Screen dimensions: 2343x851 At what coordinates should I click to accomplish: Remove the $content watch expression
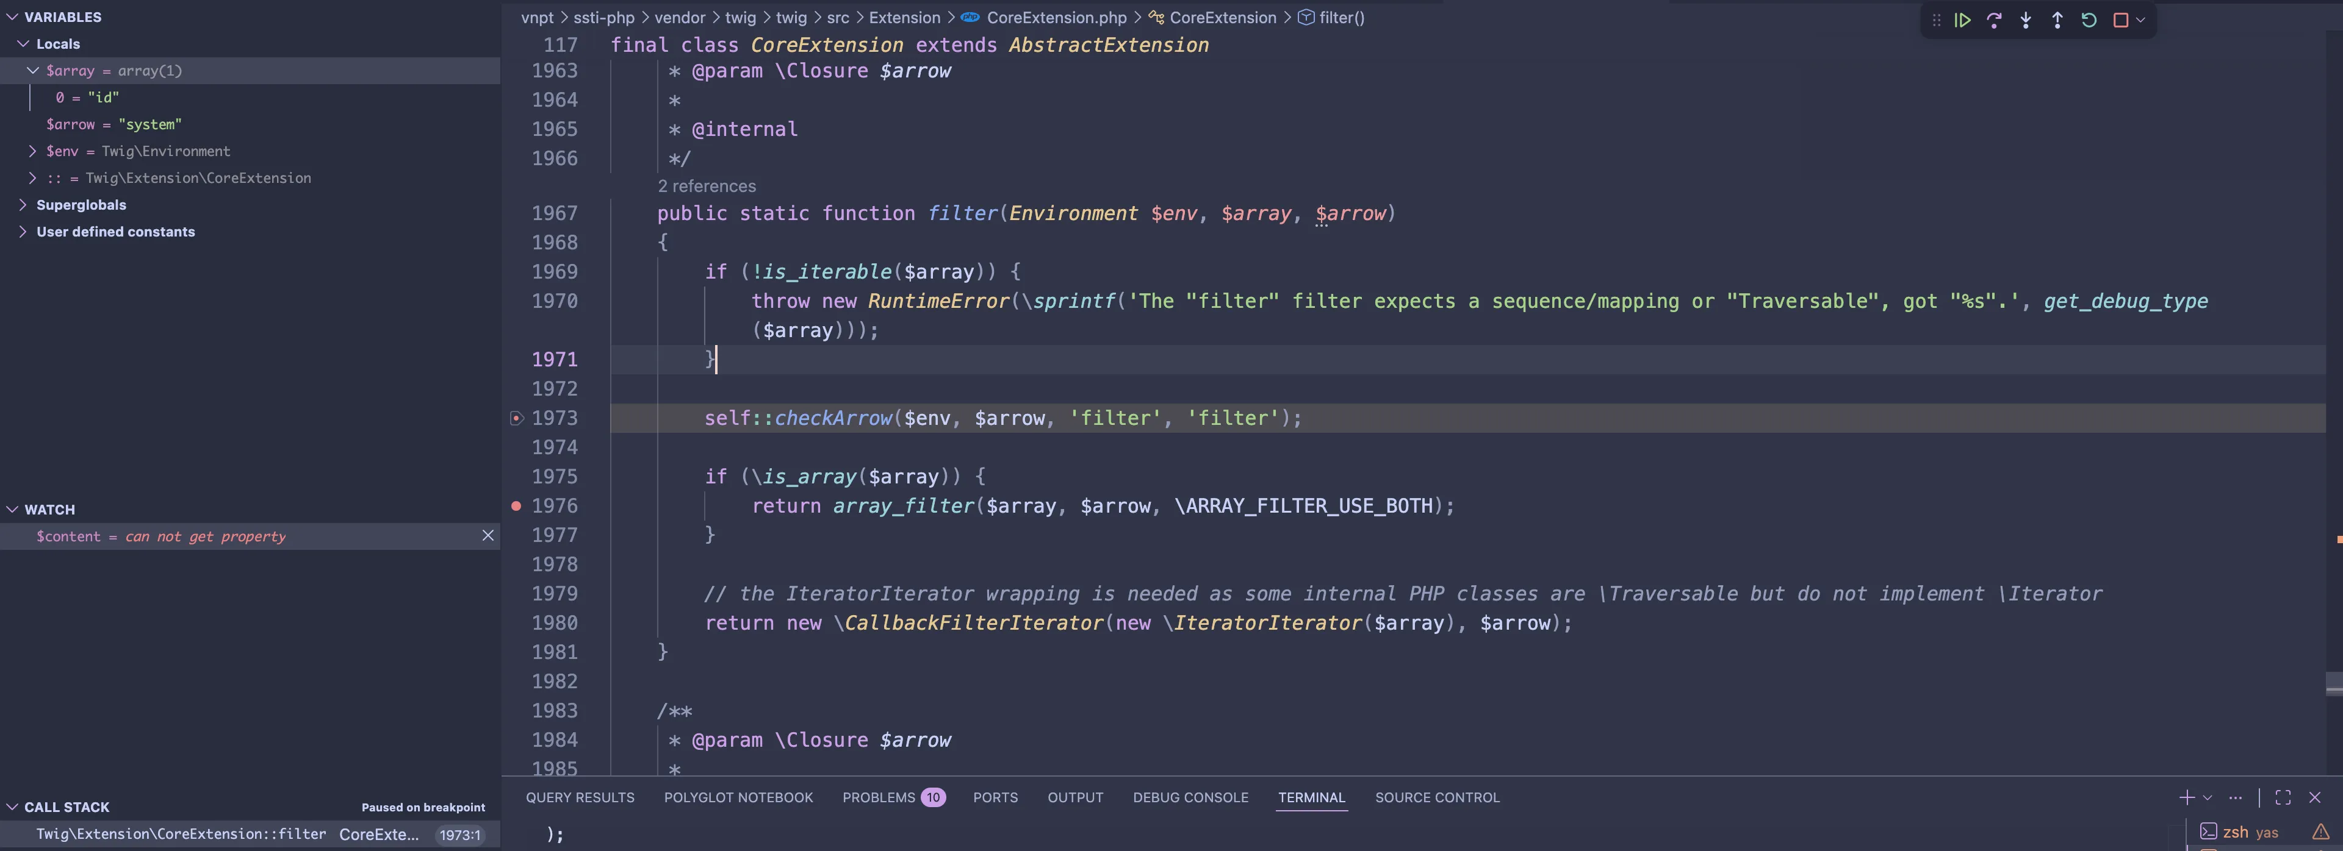[488, 535]
